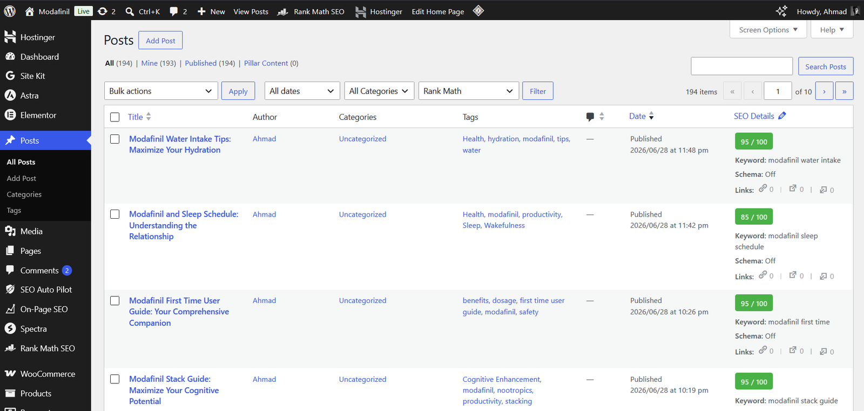
Task: Click 85 / 100 SEO score badge
Action: [x=754, y=217]
